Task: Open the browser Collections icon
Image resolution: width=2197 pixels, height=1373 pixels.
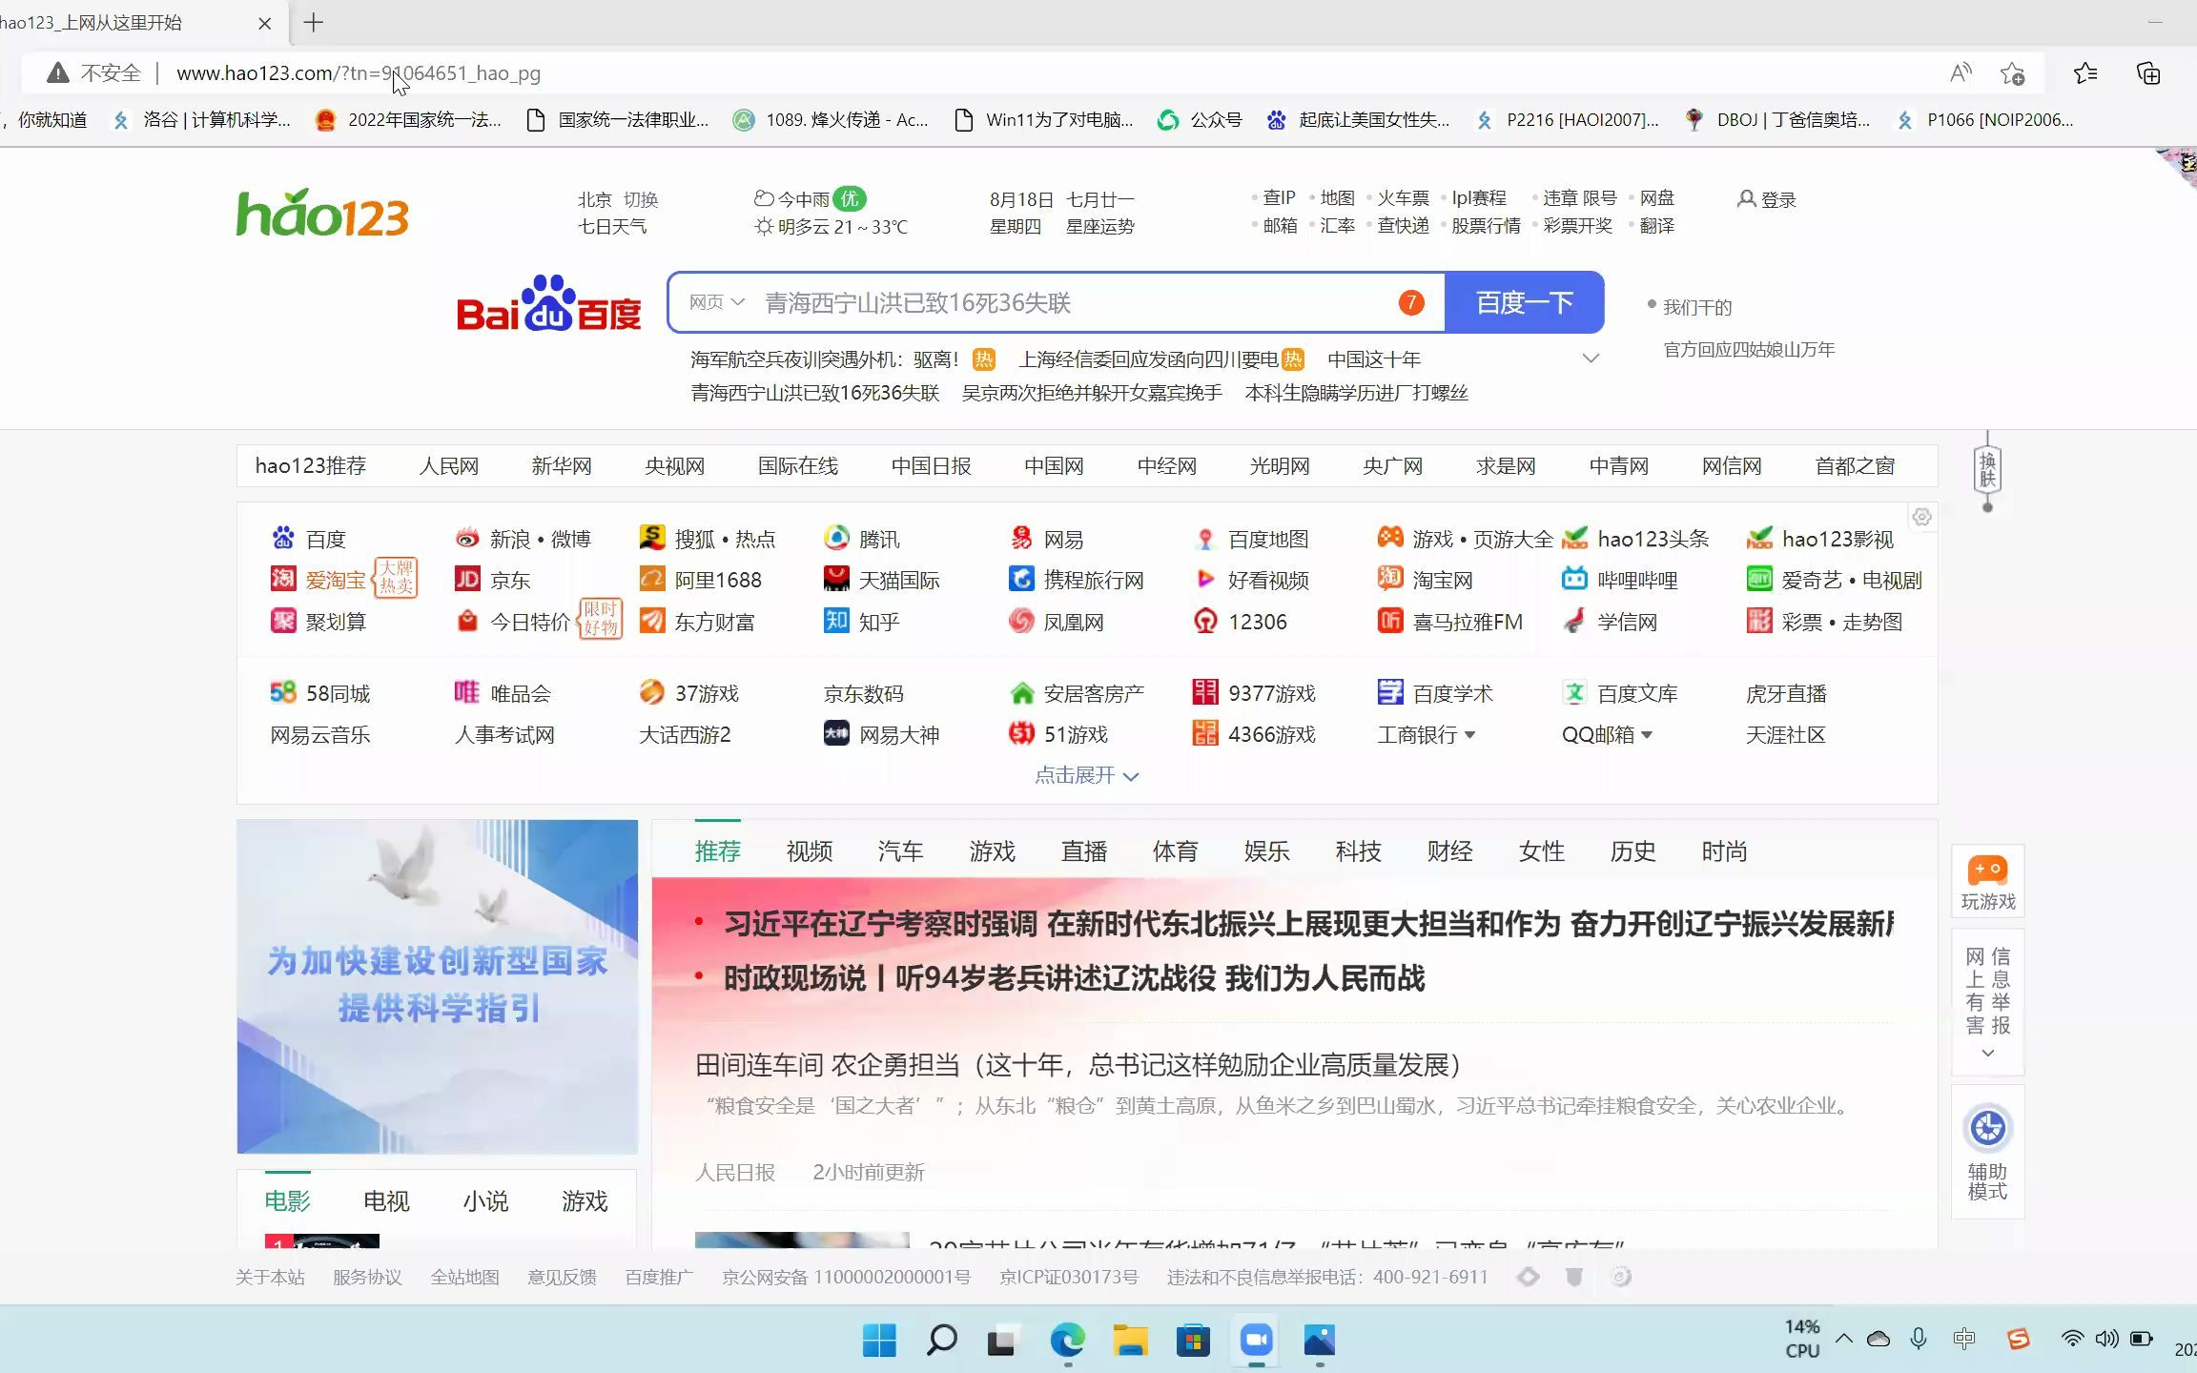Action: coord(2148,73)
